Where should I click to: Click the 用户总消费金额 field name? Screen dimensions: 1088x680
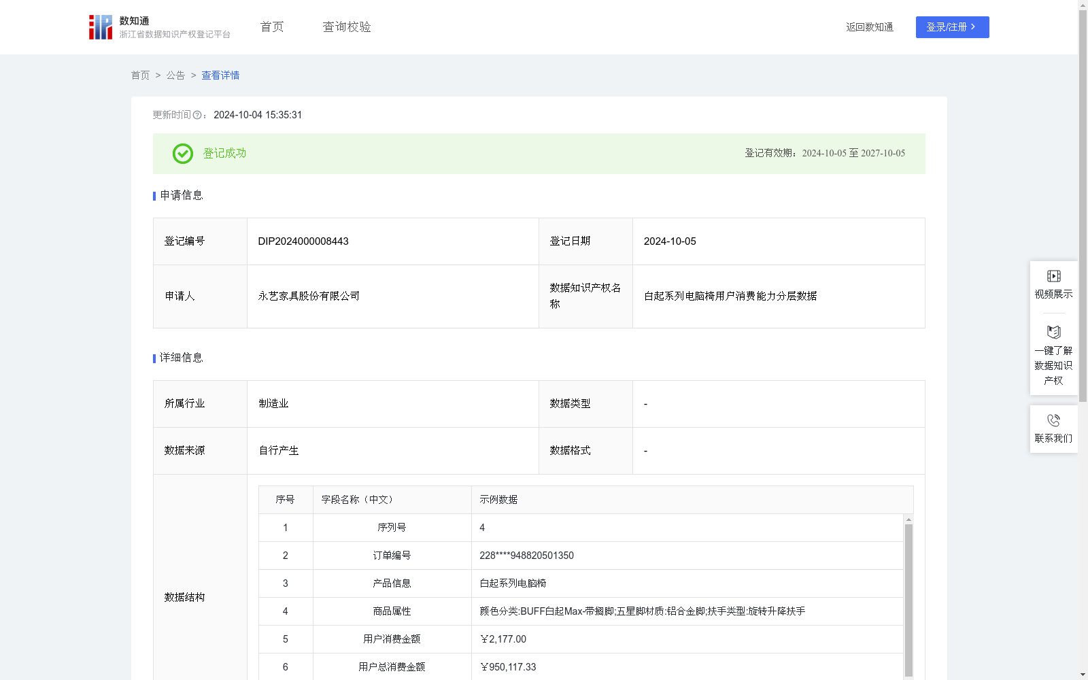click(x=392, y=667)
